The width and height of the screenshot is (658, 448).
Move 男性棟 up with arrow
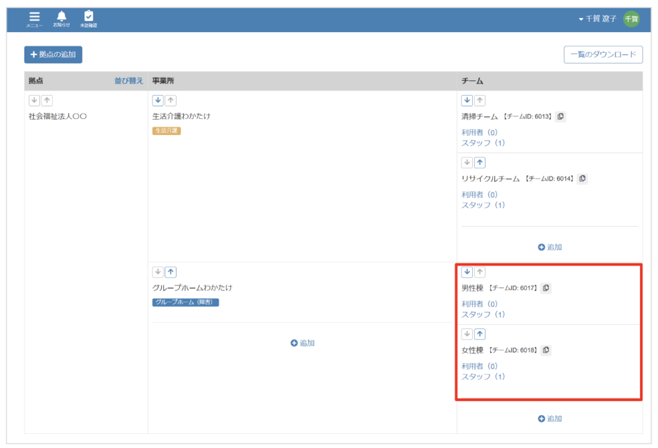[479, 272]
